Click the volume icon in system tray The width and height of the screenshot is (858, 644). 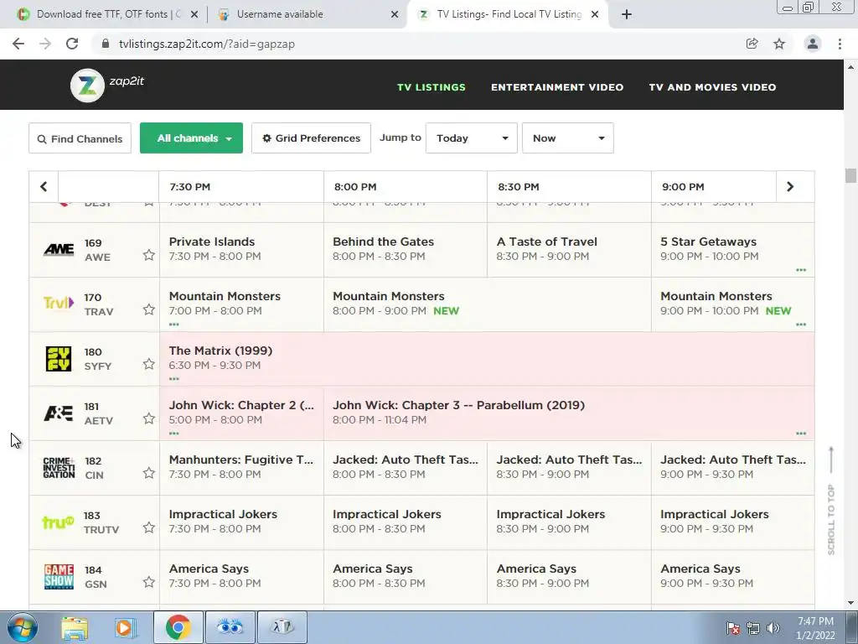pos(773,628)
